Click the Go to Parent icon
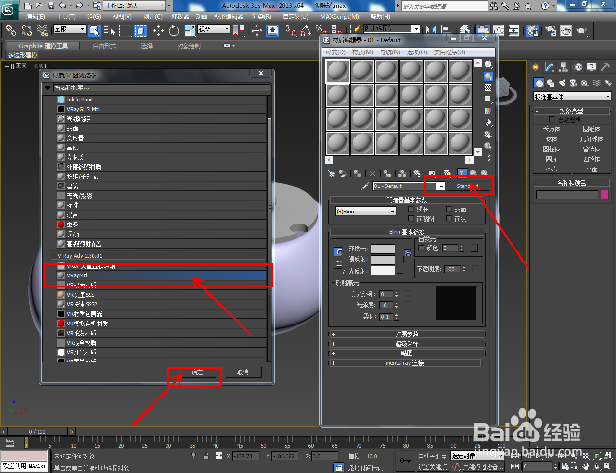 (473, 174)
